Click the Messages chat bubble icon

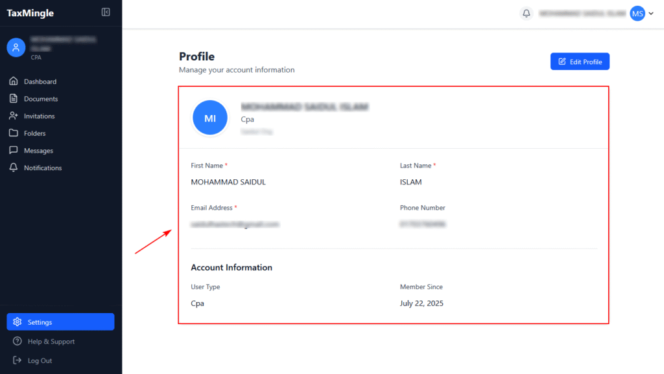(13, 150)
